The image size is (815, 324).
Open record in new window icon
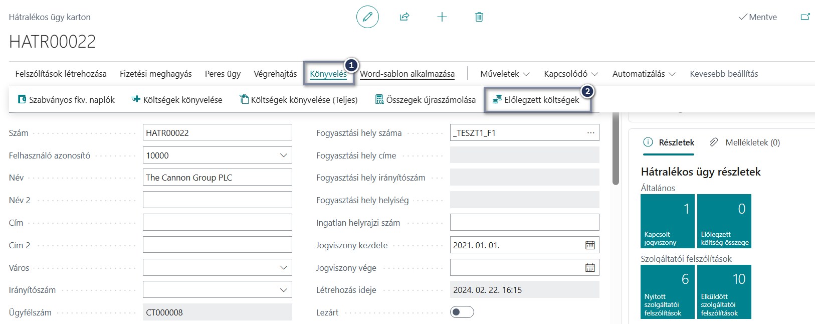[805, 17]
